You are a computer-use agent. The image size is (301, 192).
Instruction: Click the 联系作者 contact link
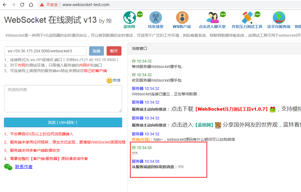[24, 167]
